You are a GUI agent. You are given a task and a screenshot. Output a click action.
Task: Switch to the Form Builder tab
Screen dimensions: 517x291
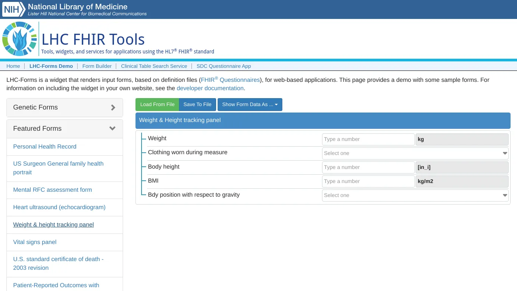coord(97,66)
